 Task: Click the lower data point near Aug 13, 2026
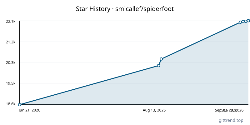[x=158, y=66]
